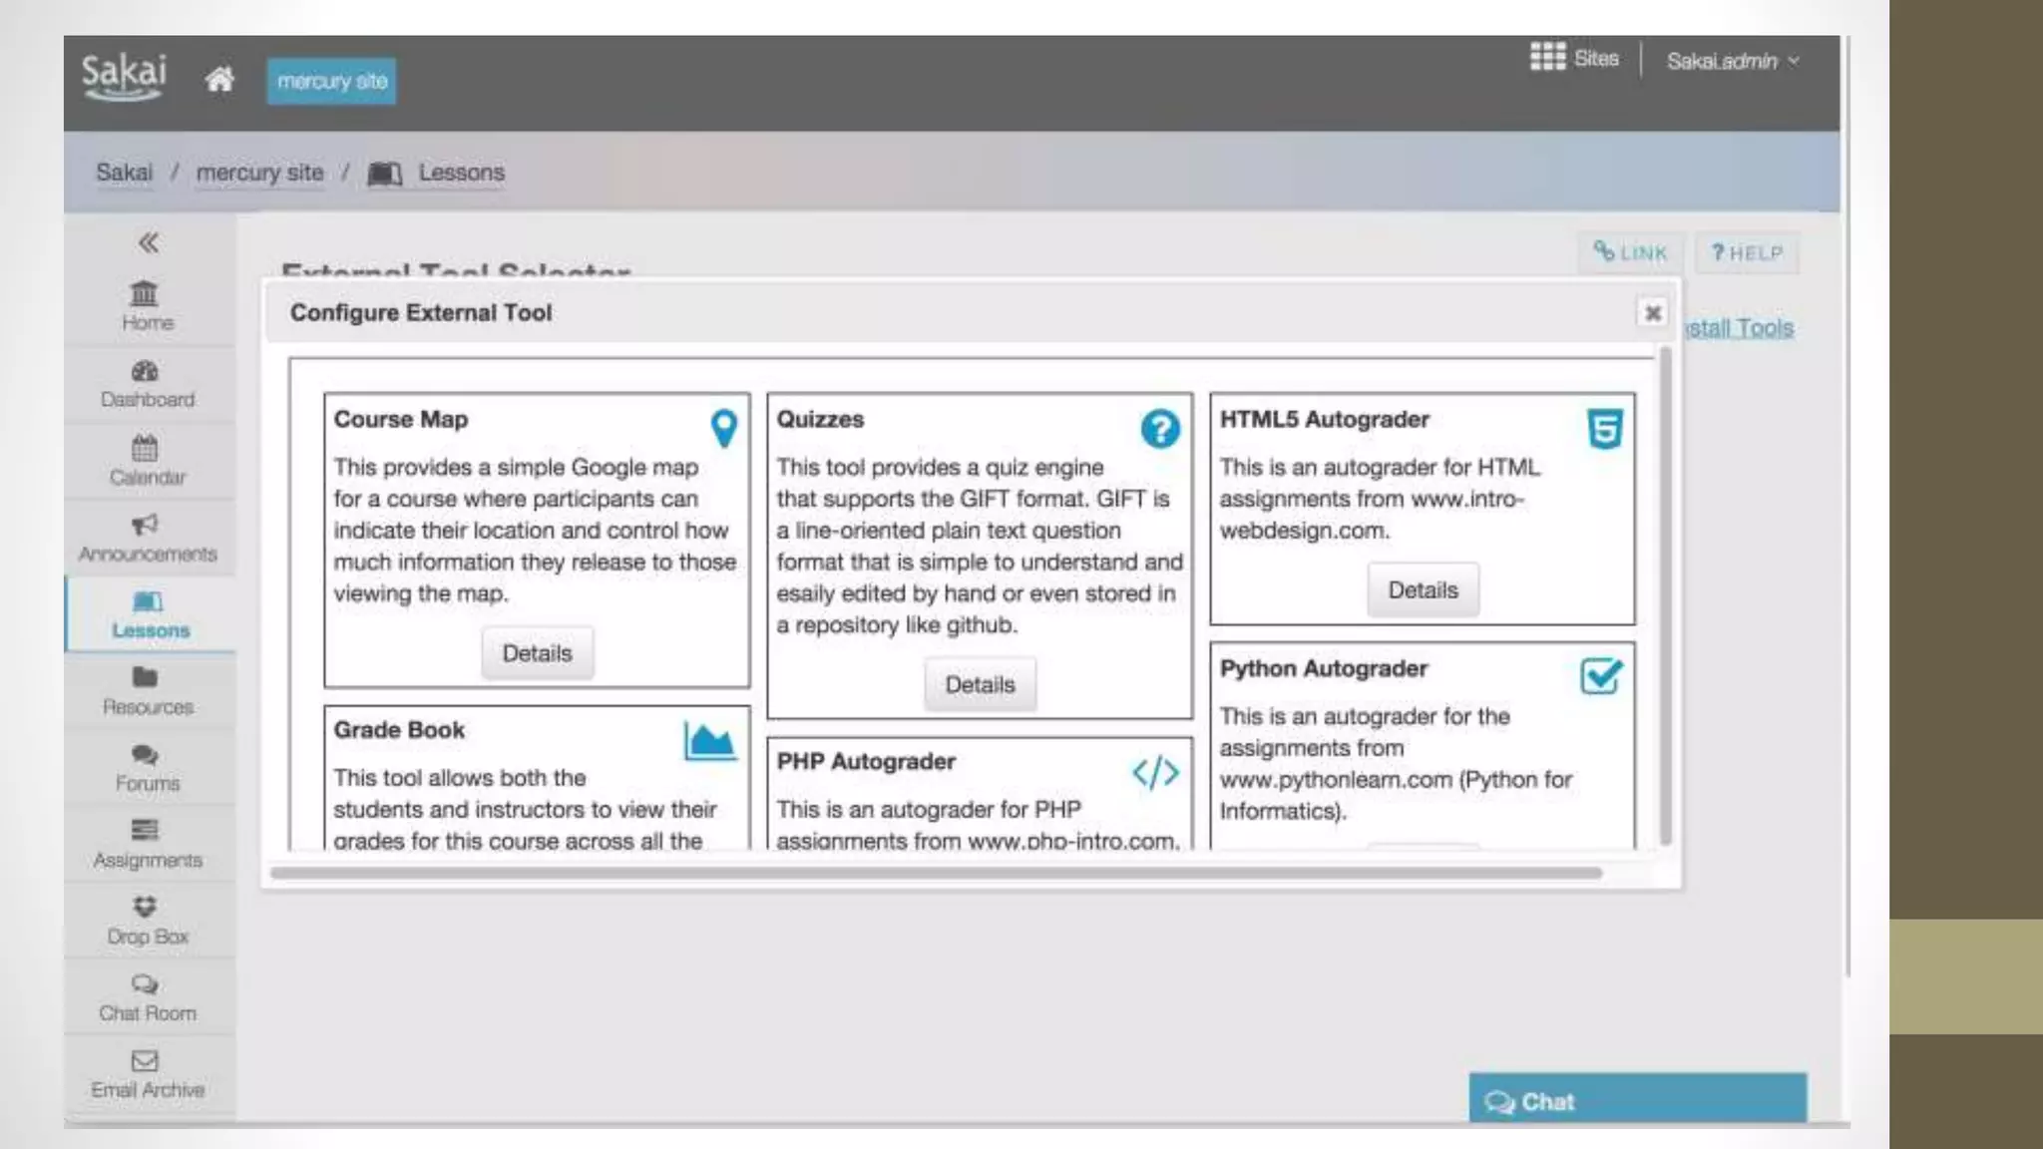This screenshot has height=1149, width=2043.
Task: Collapse the sidebar with double chevron
Action: [148, 242]
